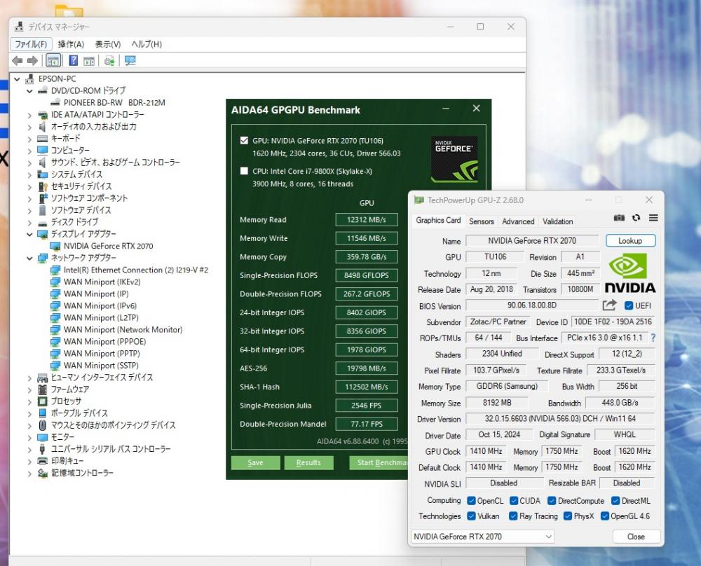This screenshot has height=566, width=701.
Task: Toggle the console tree pane toolbar icon
Action: coord(53,61)
